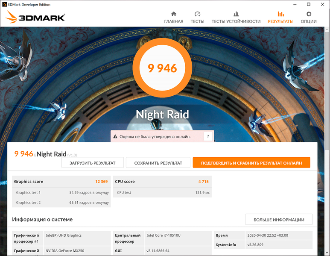Click the scrollbar down arrow
The height and width of the screenshot is (256, 330).
[x=327, y=253]
